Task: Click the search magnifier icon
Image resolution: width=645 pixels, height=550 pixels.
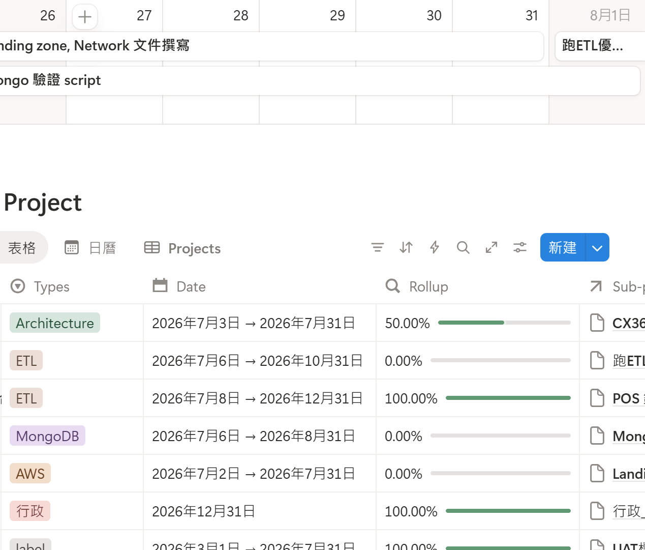Action: pyautogui.click(x=463, y=248)
